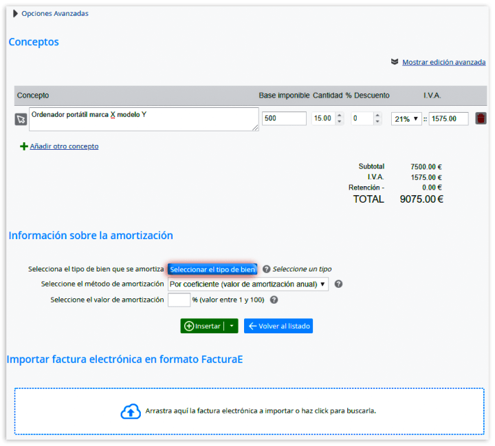Click the Retención value 0.00 €
Image resolution: width=495 pixels, height=446 pixels.
pyautogui.click(x=432, y=188)
